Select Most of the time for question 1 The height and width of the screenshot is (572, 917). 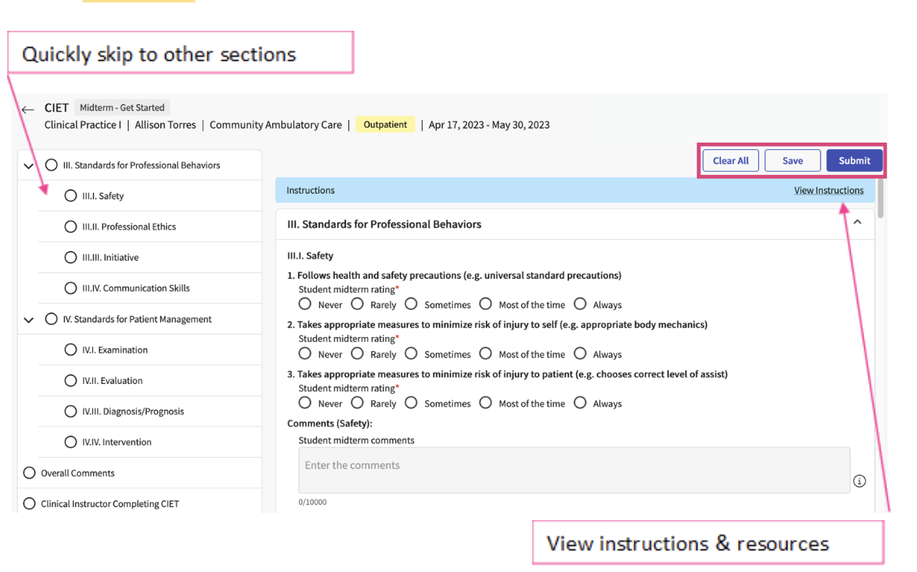[x=485, y=305]
